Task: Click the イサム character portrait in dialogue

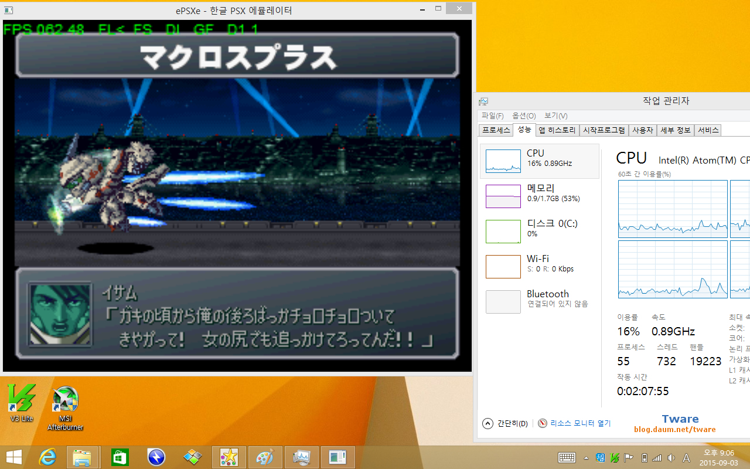Action: [x=60, y=314]
